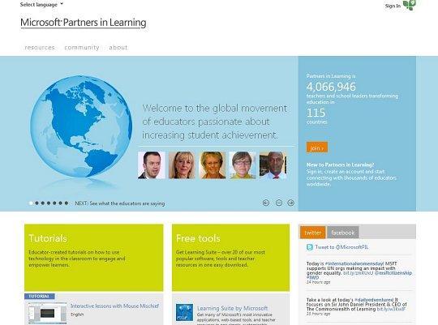Click the Sign In link

393,6
